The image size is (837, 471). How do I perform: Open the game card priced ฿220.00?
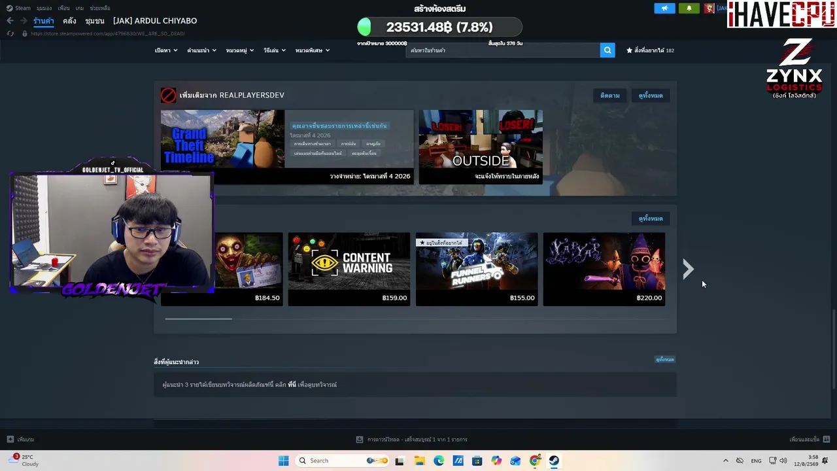[x=604, y=269]
